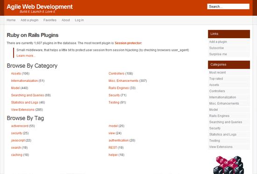This screenshot has height=174, width=257.
Task: Open the helper (18) tag
Action: point(113,155)
